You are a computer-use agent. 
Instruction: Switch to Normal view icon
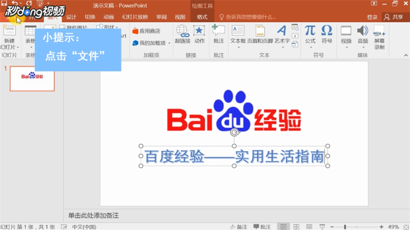(284, 227)
